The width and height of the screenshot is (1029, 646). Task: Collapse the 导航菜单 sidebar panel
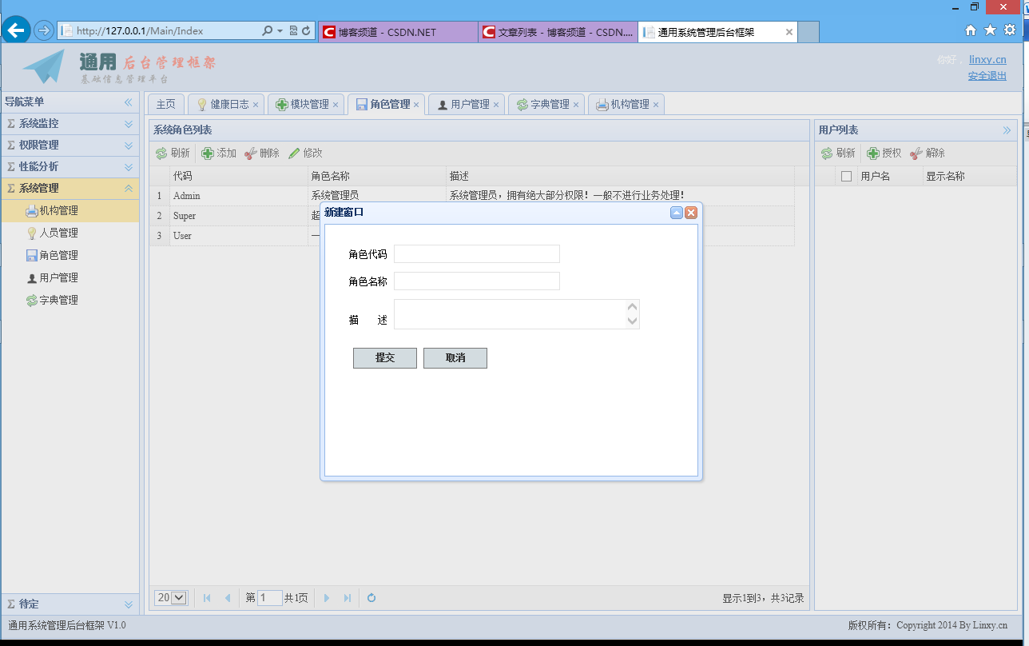click(x=128, y=102)
